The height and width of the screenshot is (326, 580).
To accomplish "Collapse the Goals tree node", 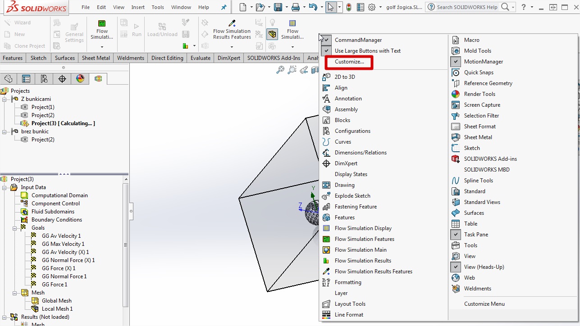I will coord(15,228).
